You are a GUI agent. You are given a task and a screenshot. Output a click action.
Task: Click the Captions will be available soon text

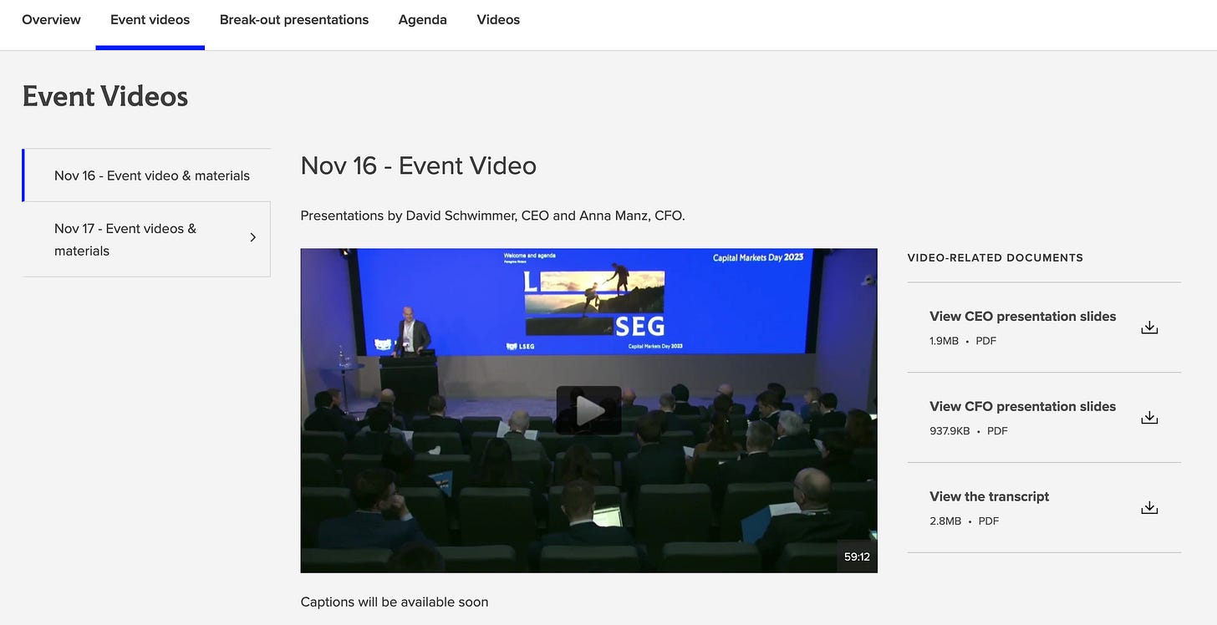tap(395, 602)
